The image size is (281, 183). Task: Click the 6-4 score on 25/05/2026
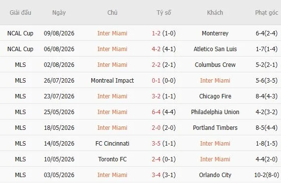pos(156,112)
